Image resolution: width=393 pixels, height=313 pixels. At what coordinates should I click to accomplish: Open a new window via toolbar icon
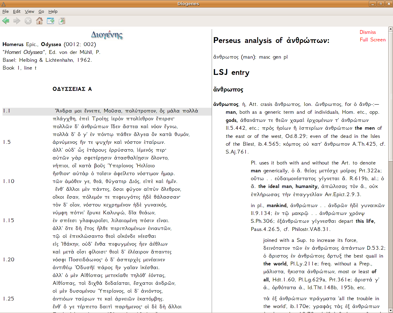(x=50, y=21)
